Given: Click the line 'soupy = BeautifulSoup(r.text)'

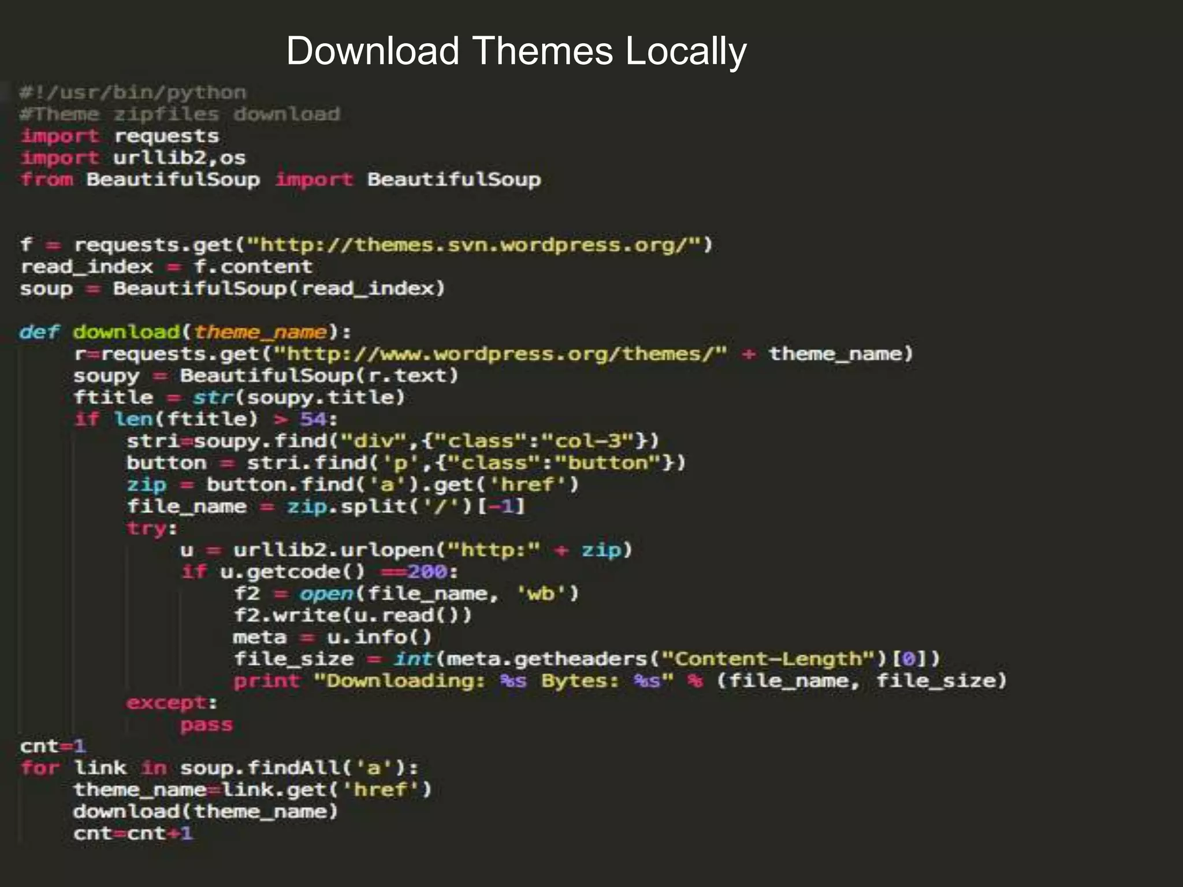Looking at the screenshot, I should pyautogui.click(x=266, y=375).
